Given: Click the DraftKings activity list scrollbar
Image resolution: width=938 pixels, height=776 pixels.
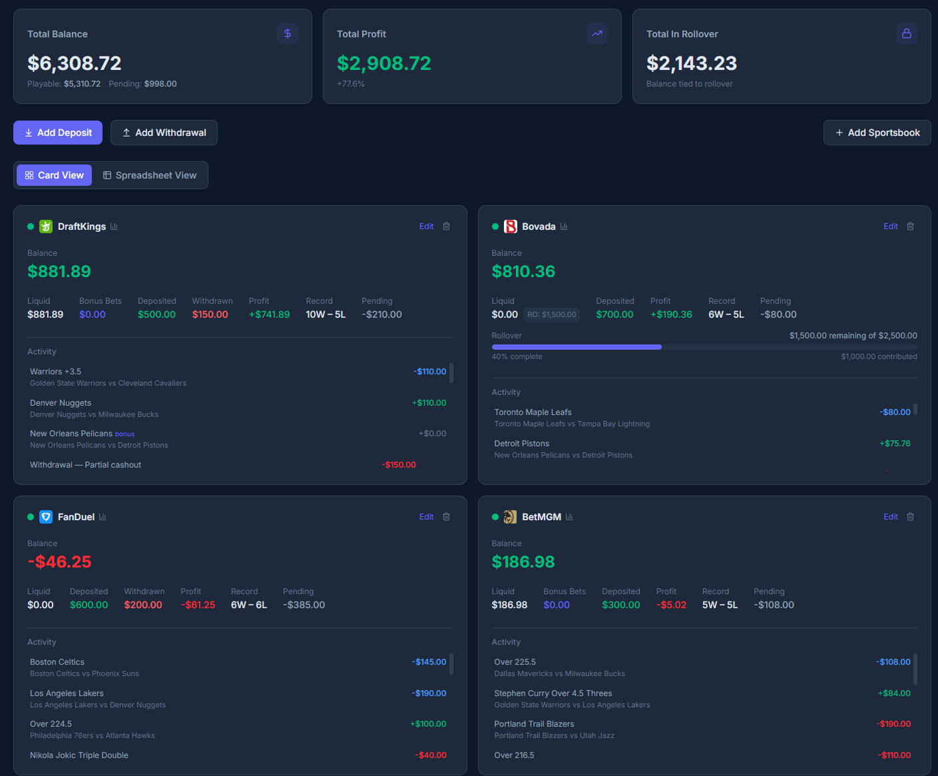Looking at the screenshot, I should [x=451, y=373].
